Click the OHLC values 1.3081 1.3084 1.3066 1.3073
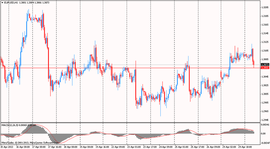The image size is (270, 149). (x=34, y=3)
